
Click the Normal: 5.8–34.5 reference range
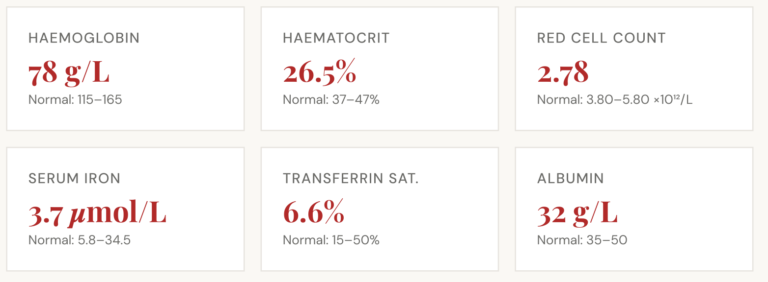(x=80, y=240)
